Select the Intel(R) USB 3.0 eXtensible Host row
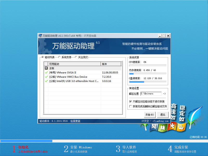Viewport: 208px width, 156px height. click(83, 81)
